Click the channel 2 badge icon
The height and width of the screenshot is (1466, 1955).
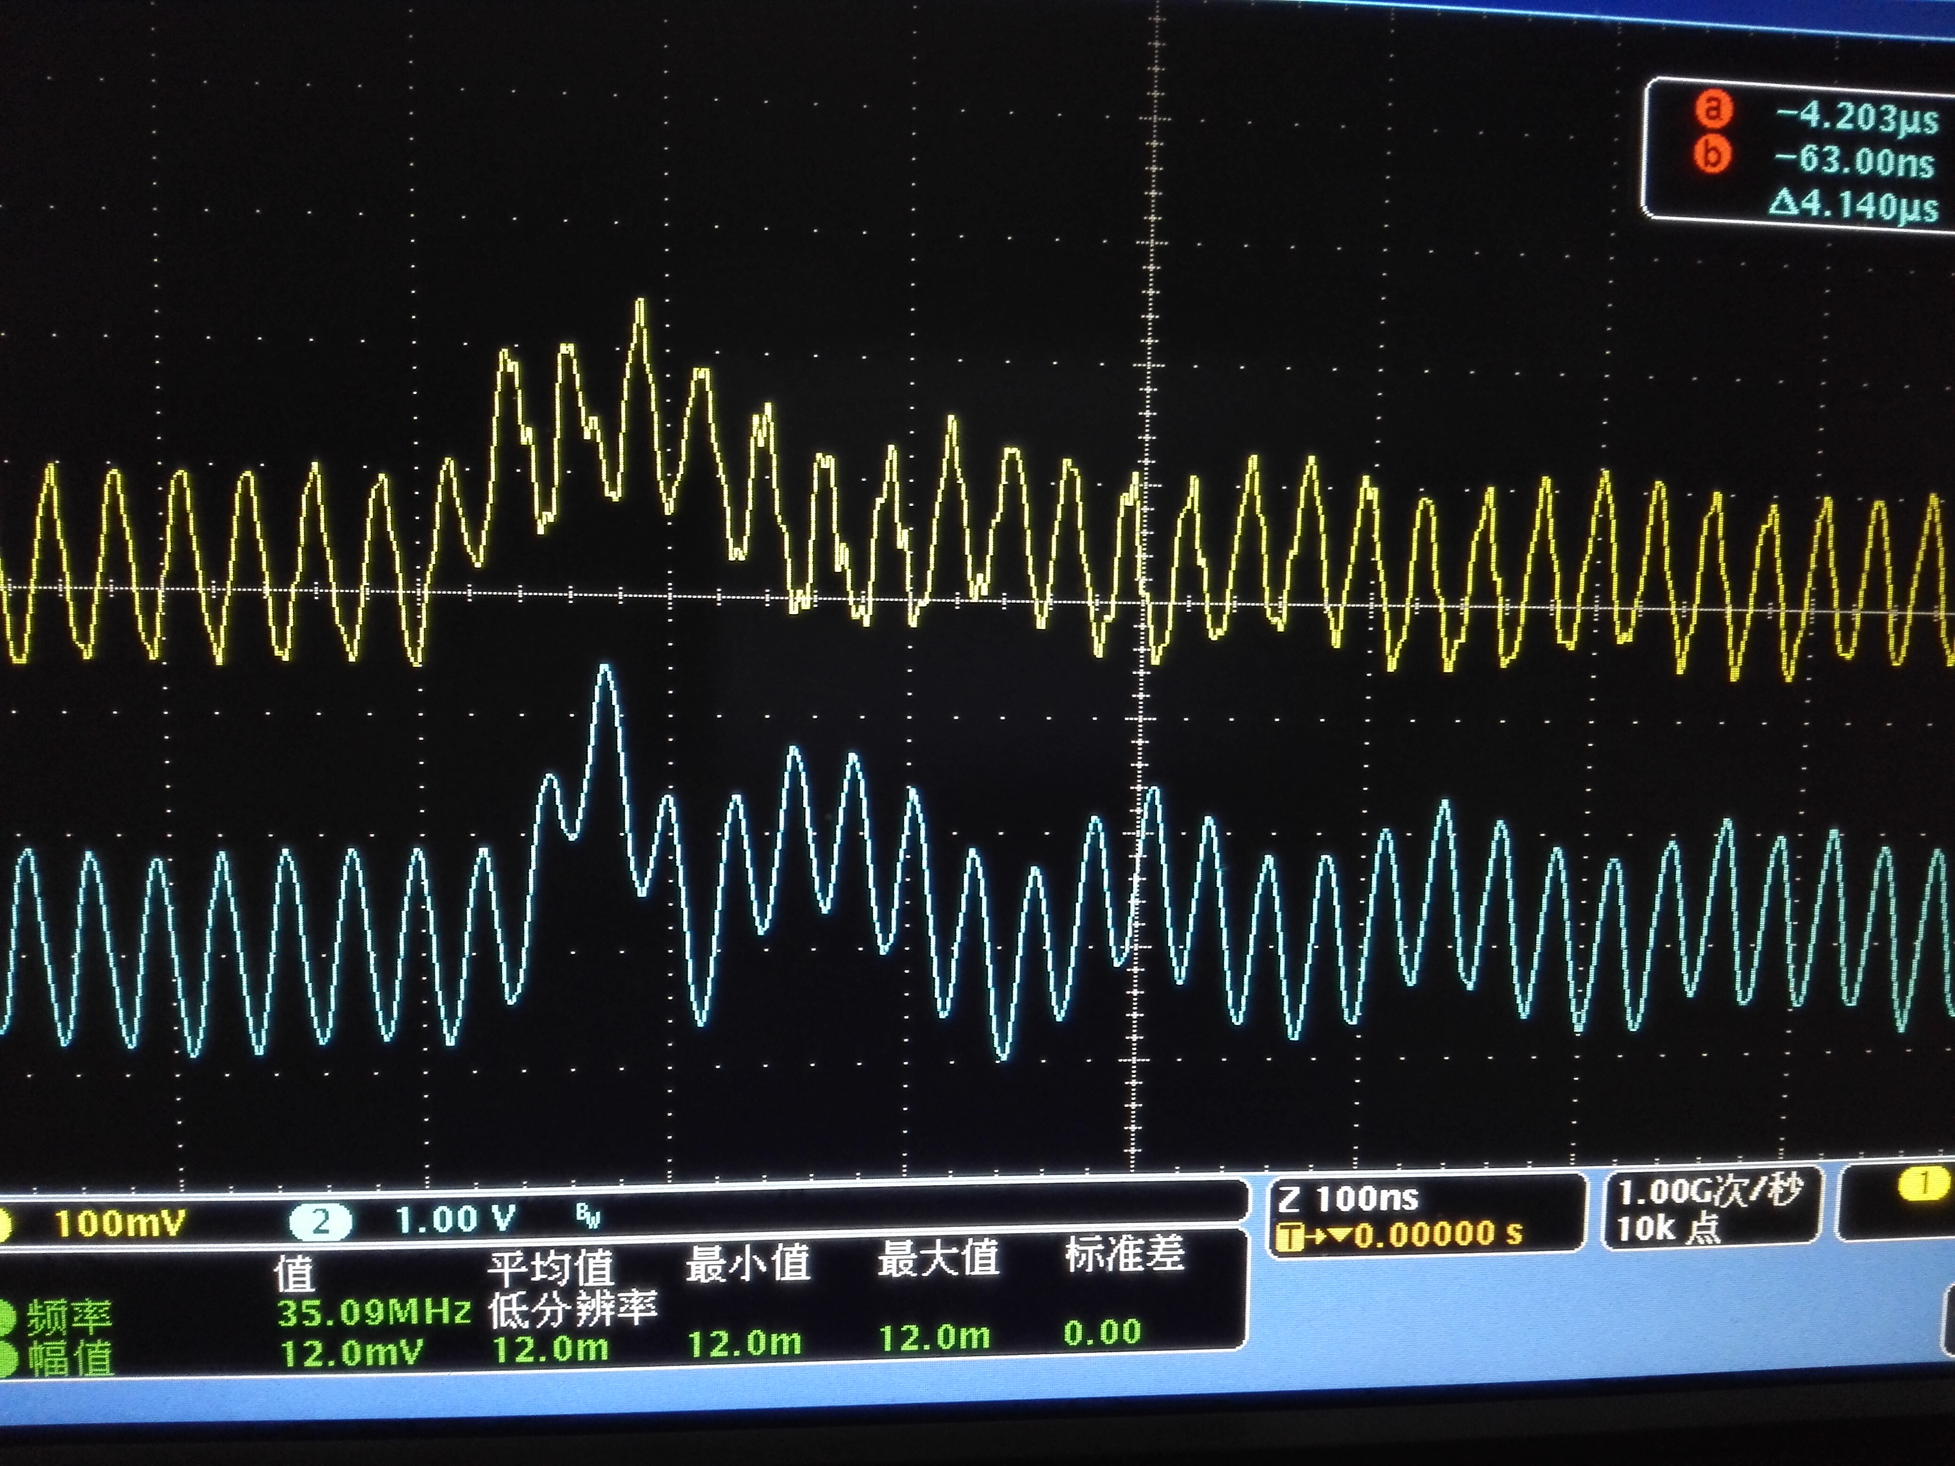tap(320, 1222)
